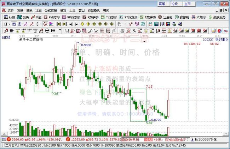230x149 pixels.
Task: Click the 老子十二宫结构 indicator label
Action: pos(31,40)
